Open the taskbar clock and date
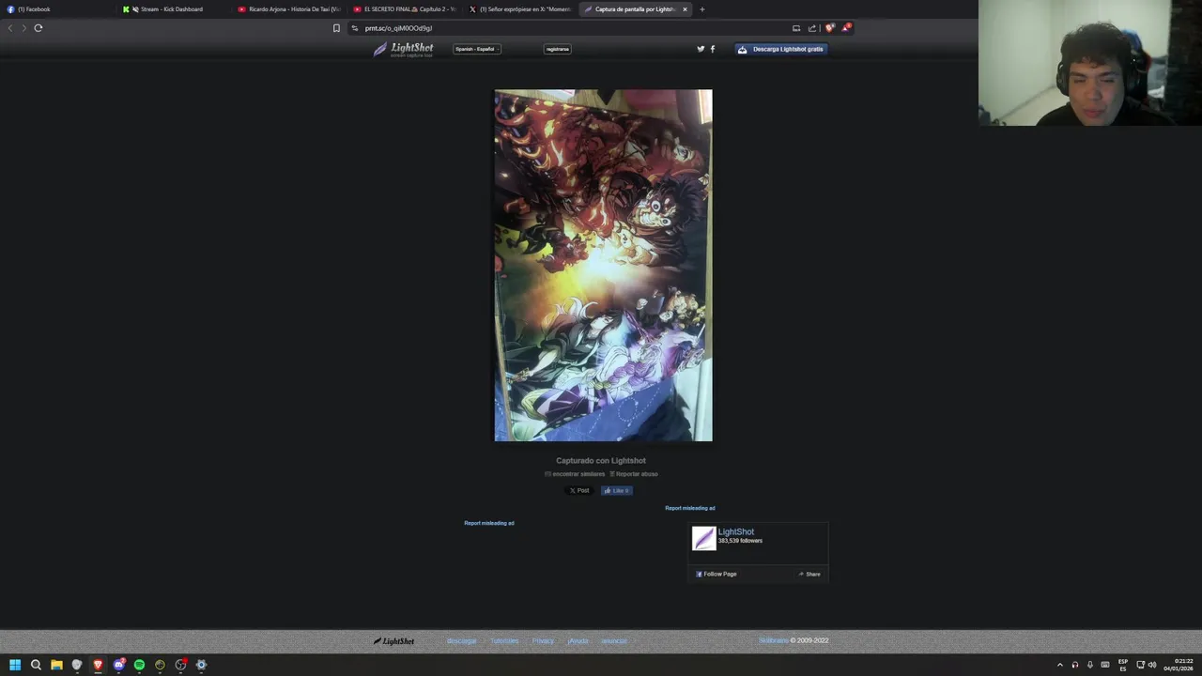Screen dimensions: 1202x676 pos(1179,665)
